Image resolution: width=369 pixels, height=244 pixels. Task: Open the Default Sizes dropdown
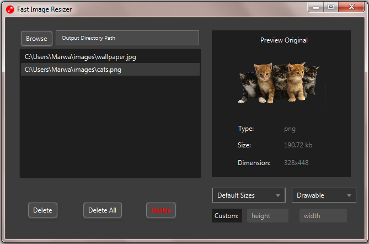[x=249, y=195]
